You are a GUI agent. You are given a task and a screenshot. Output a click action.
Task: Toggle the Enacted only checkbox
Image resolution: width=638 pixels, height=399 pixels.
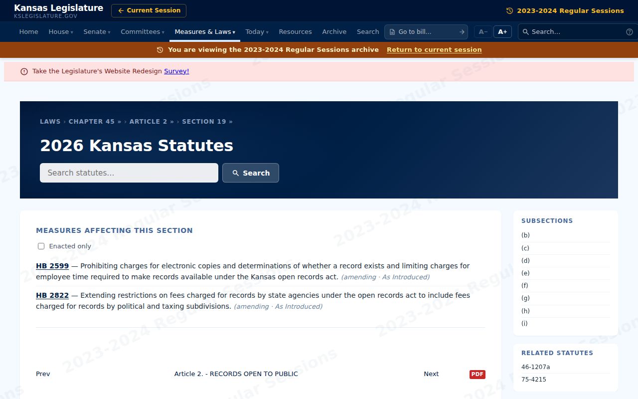[x=41, y=246]
